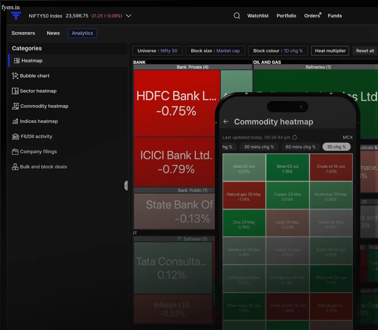Image resolution: width=378 pixels, height=330 pixels.
Task: Click the Sector heatmap icon
Action: tap(15, 91)
